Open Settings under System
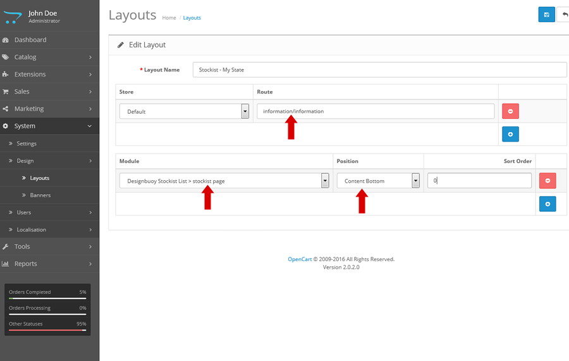569x361 pixels. [27, 144]
